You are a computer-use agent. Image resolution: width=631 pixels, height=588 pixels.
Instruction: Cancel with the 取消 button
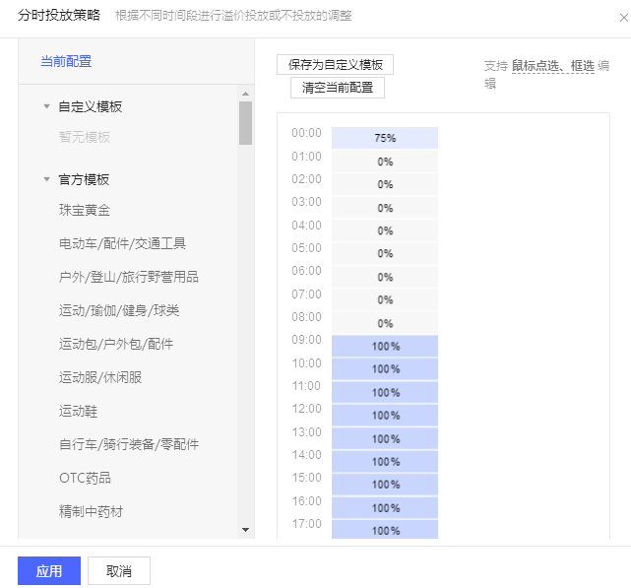pyautogui.click(x=119, y=570)
